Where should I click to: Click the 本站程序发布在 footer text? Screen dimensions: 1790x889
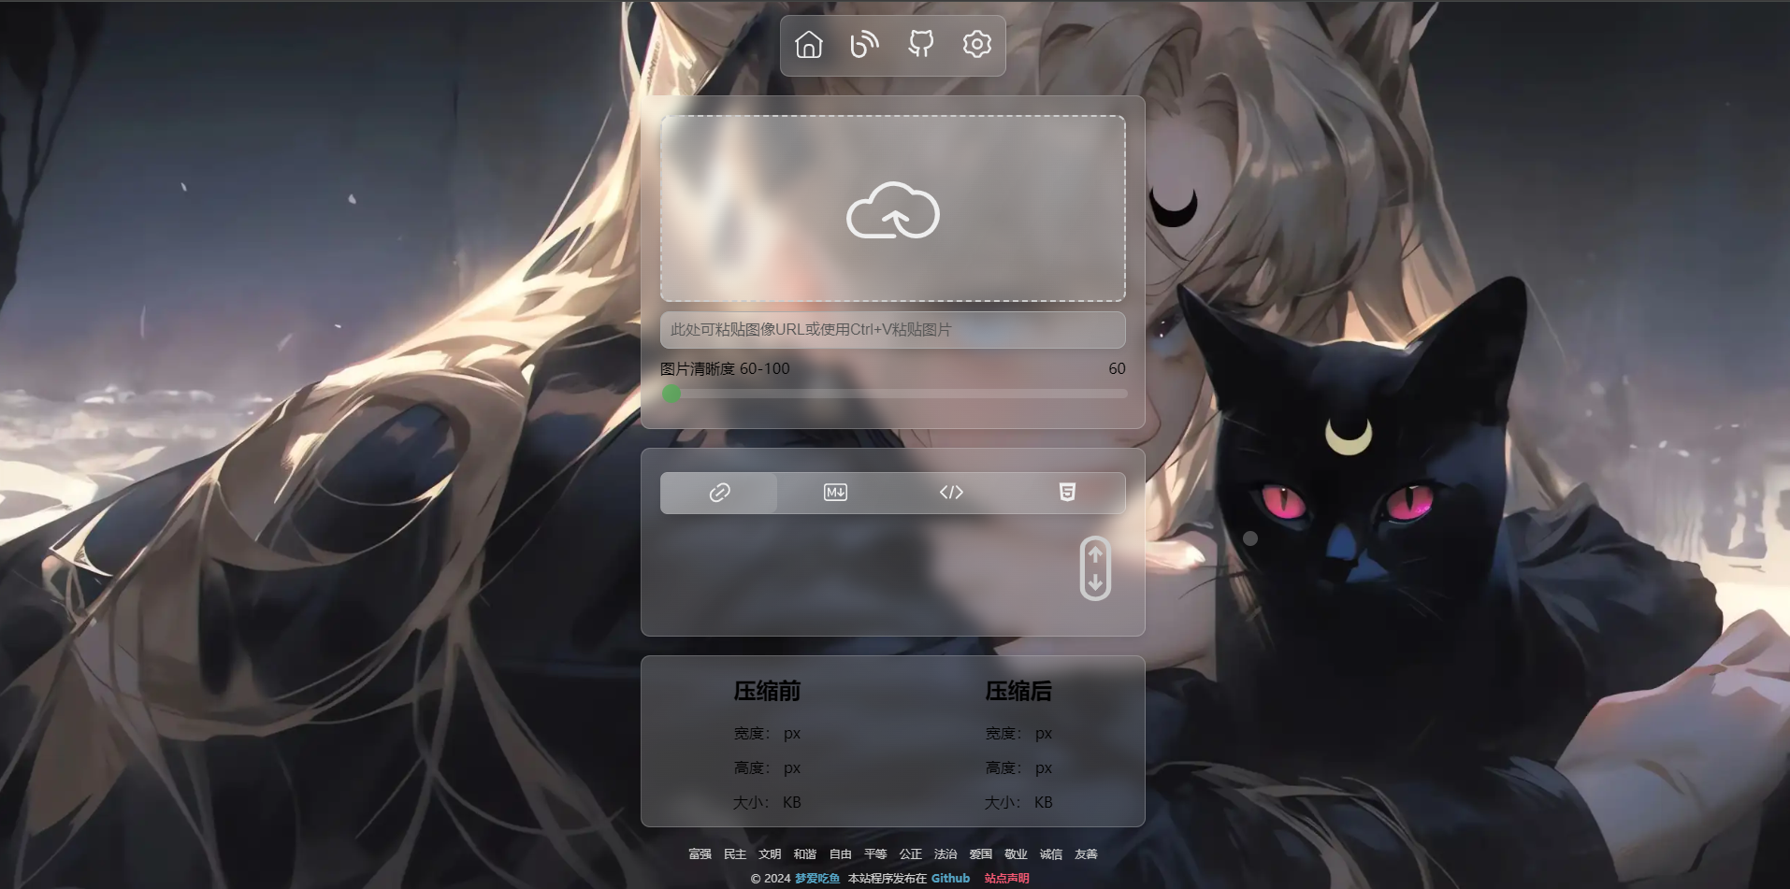[888, 879]
